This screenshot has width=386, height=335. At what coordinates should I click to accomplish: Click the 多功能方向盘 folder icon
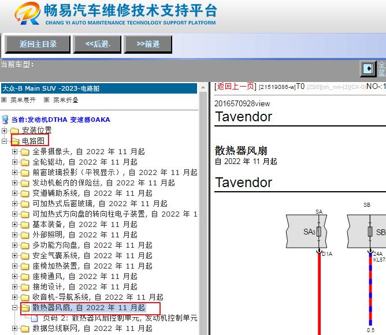point(25,245)
